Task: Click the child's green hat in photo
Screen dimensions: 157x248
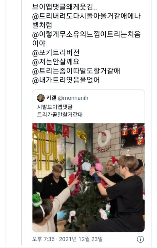Action: (x=37, y=200)
